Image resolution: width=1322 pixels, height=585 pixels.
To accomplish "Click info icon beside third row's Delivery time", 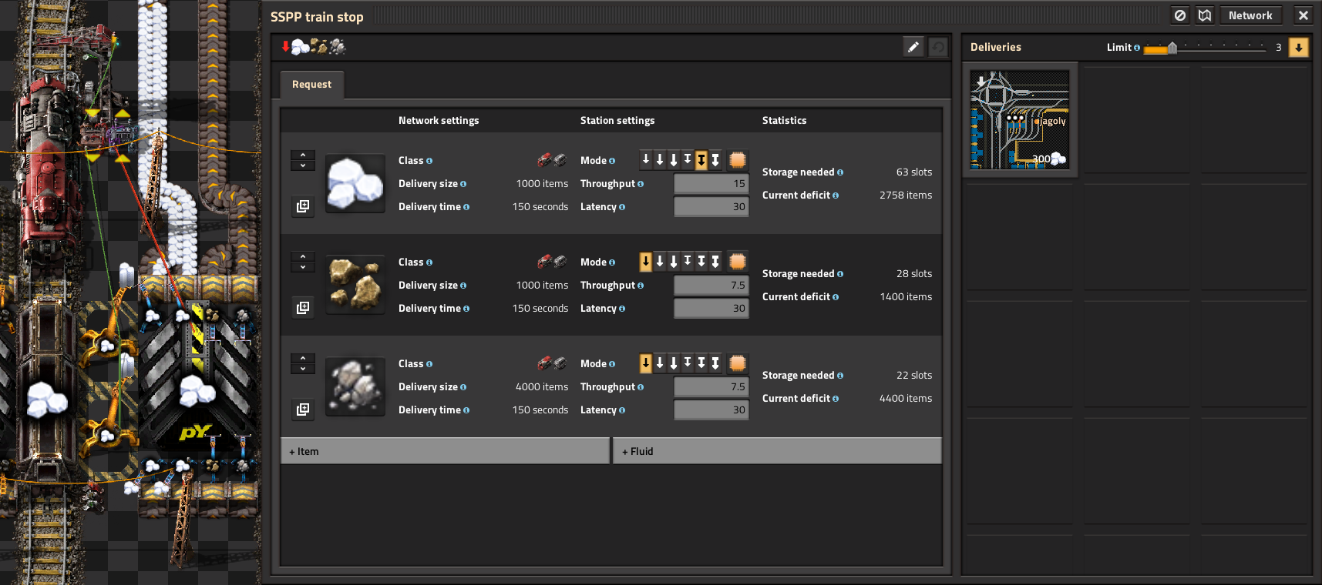I will coord(466,410).
